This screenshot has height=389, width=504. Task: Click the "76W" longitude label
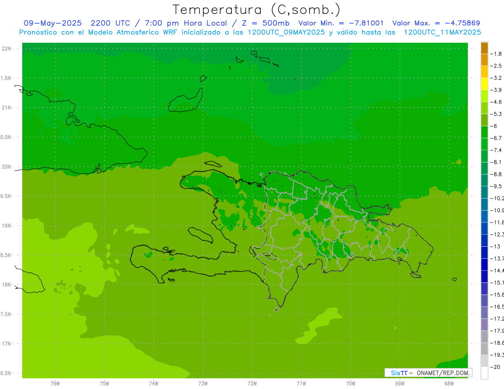click(55, 383)
